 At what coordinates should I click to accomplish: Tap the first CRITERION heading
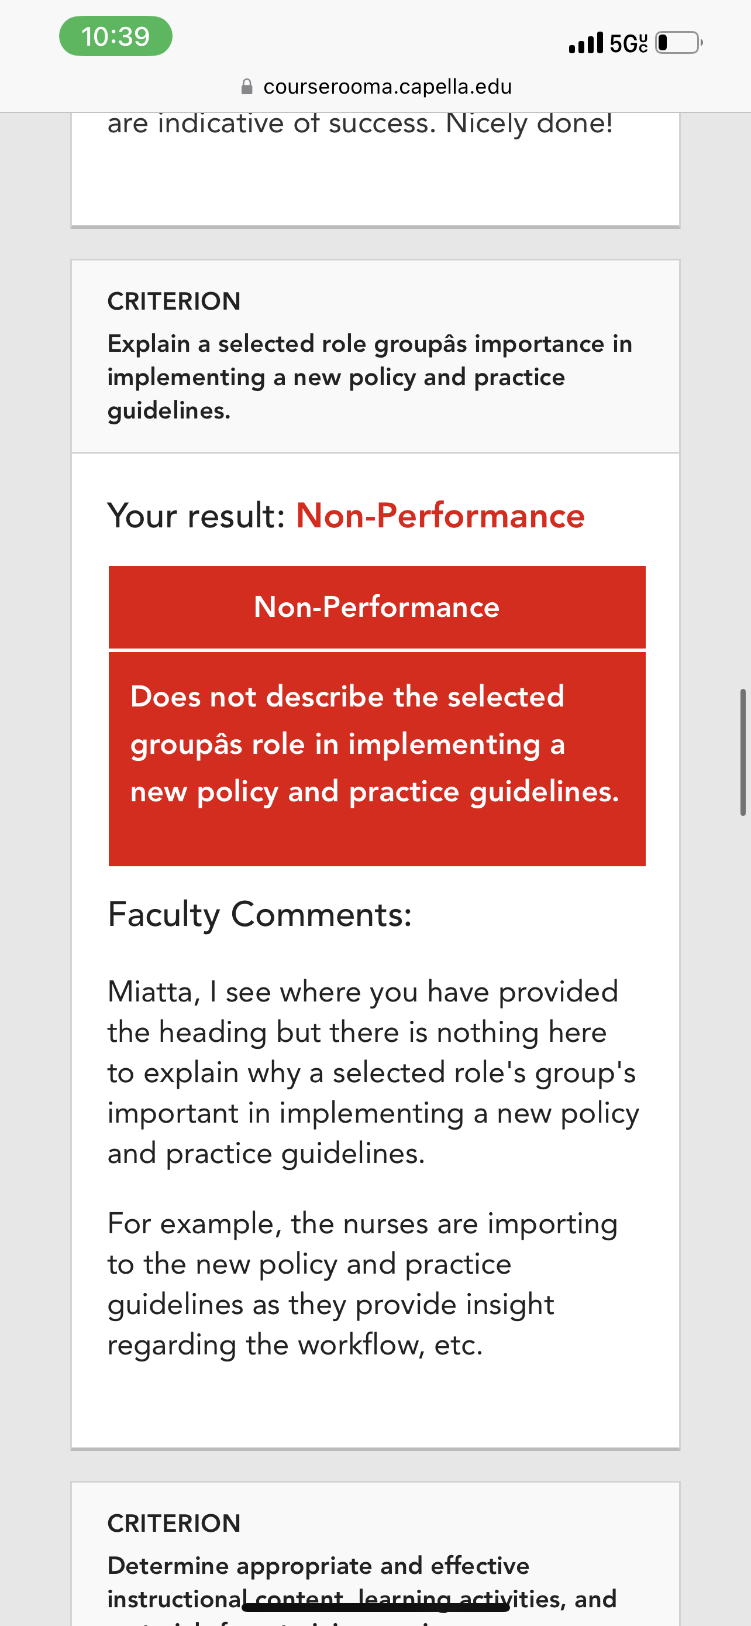(174, 301)
